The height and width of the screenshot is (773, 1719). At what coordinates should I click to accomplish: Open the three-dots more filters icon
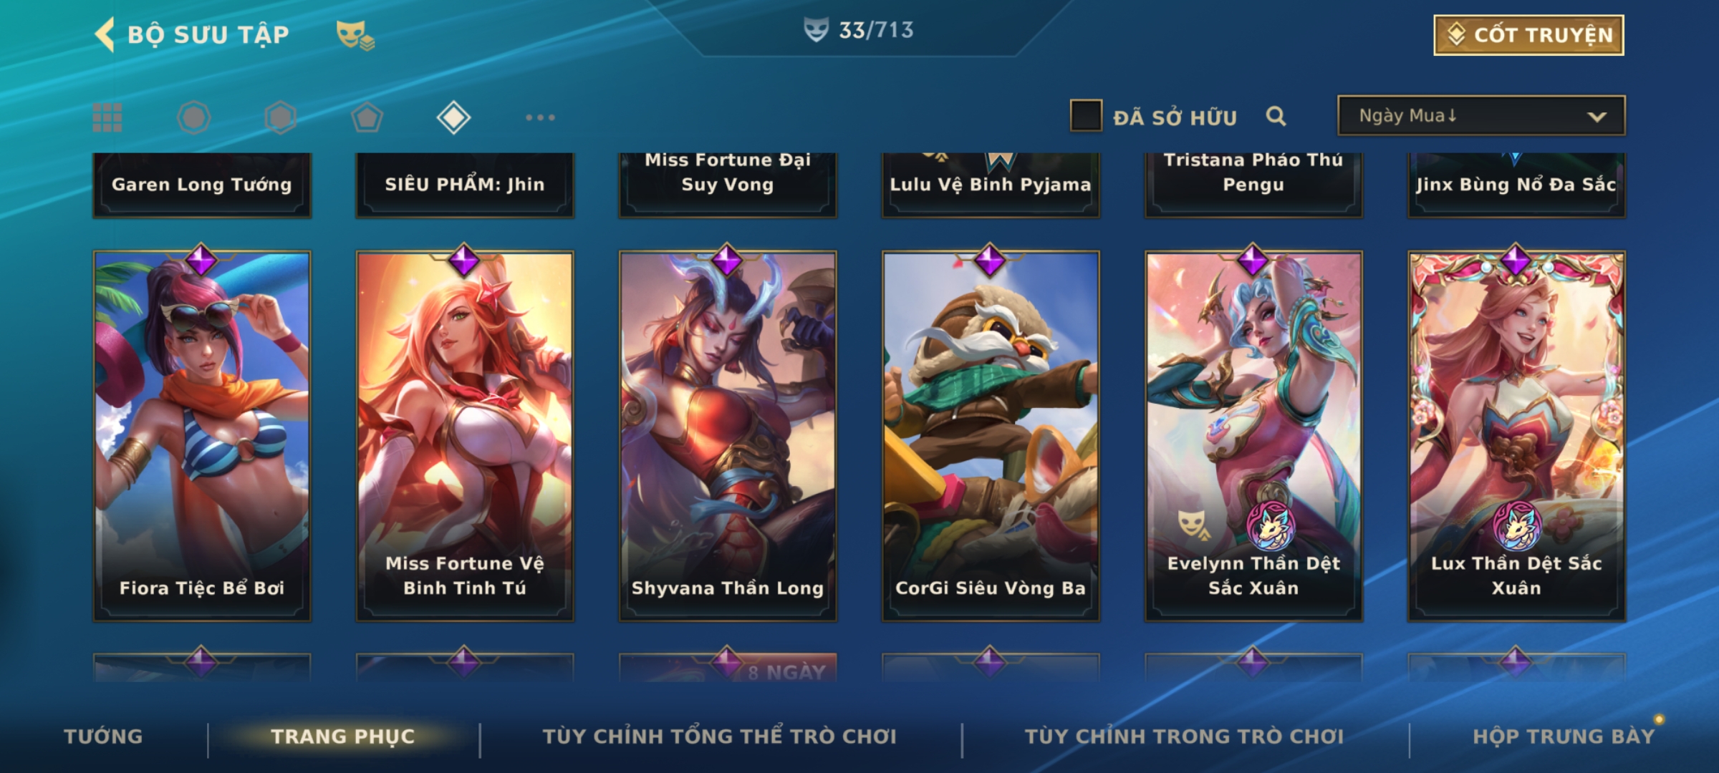[540, 117]
